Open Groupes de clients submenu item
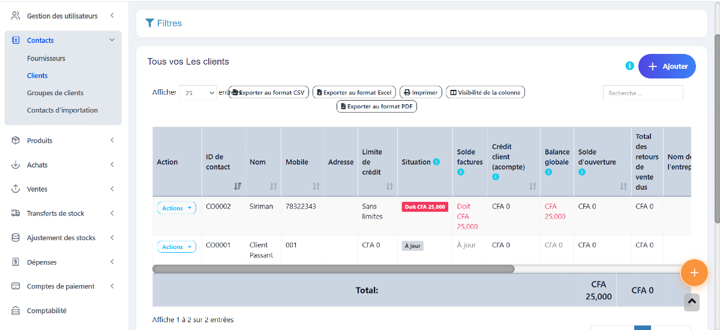 point(55,93)
